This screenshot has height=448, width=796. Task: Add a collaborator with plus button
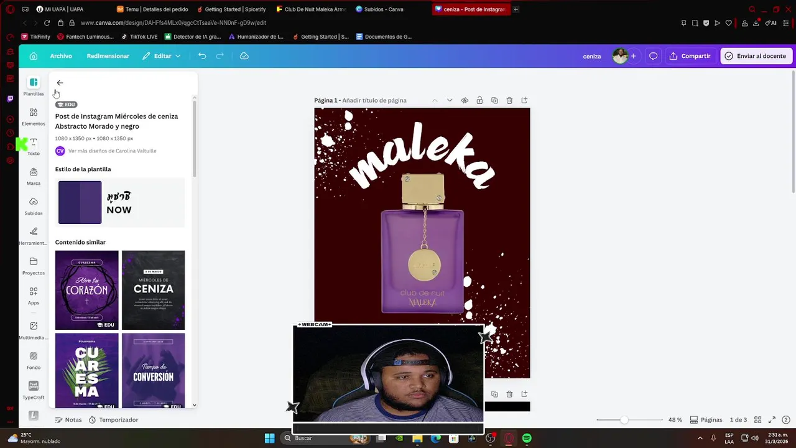[x=633, y=56]
